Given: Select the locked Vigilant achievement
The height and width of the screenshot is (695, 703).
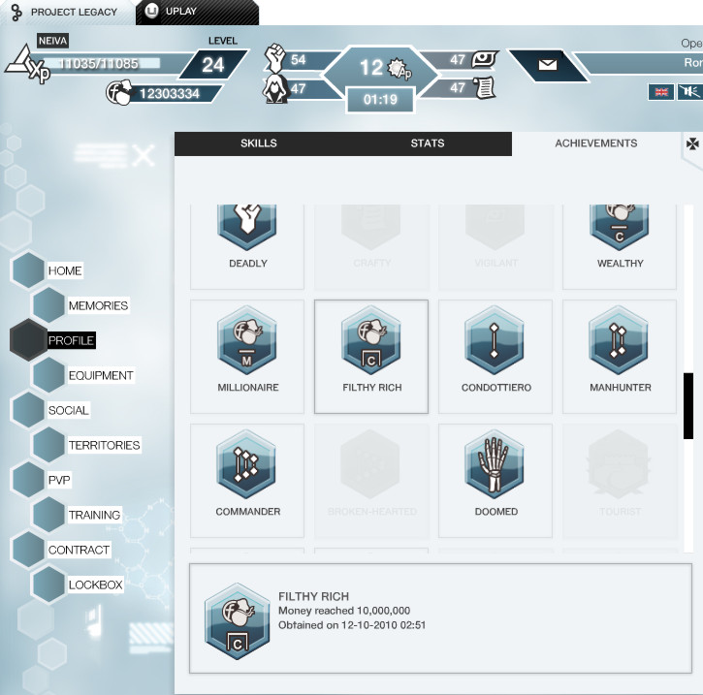Looking at the screenshot, I should point(495,245).
